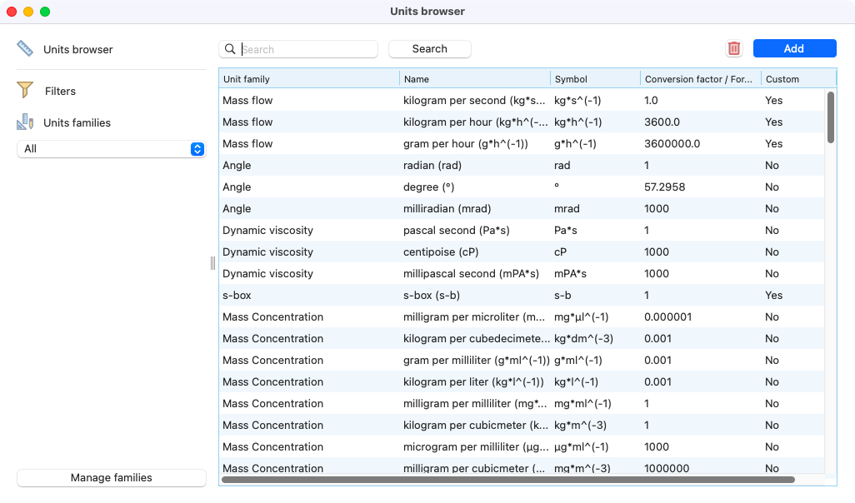Select the centipoise (cP) row
The width and height of the screenshot is (855, 503).
[x=522, y=251]
